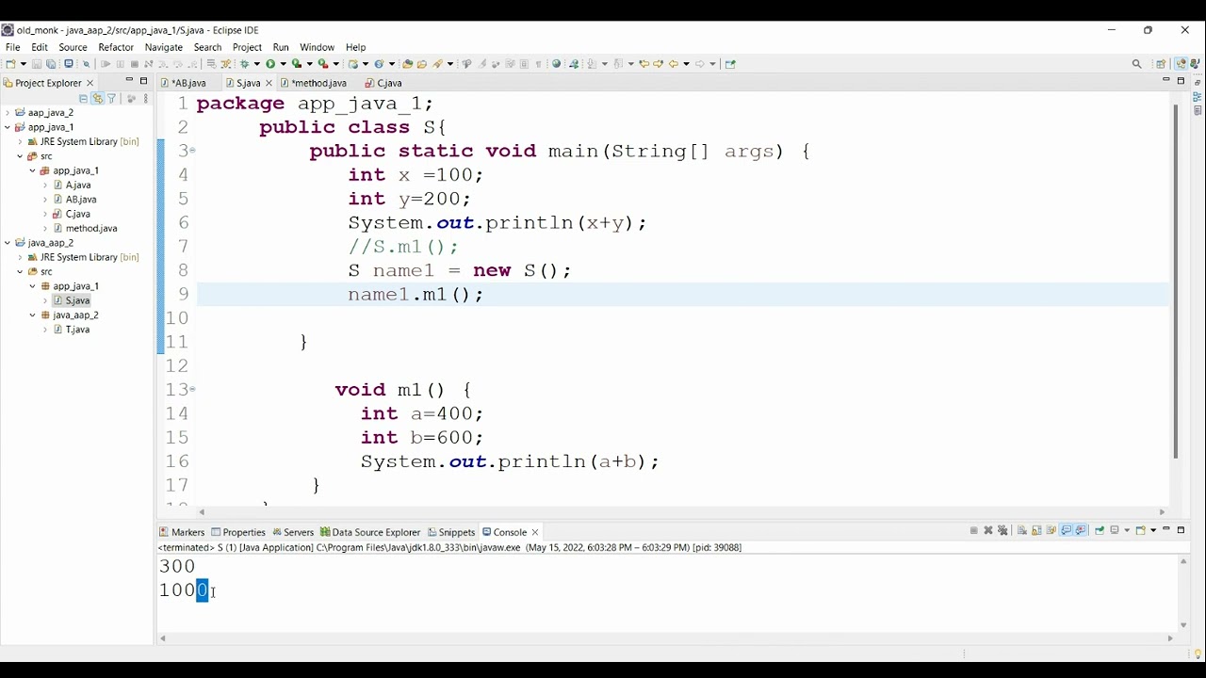Open the Open Console dropdown arrow

[1153, 531]
